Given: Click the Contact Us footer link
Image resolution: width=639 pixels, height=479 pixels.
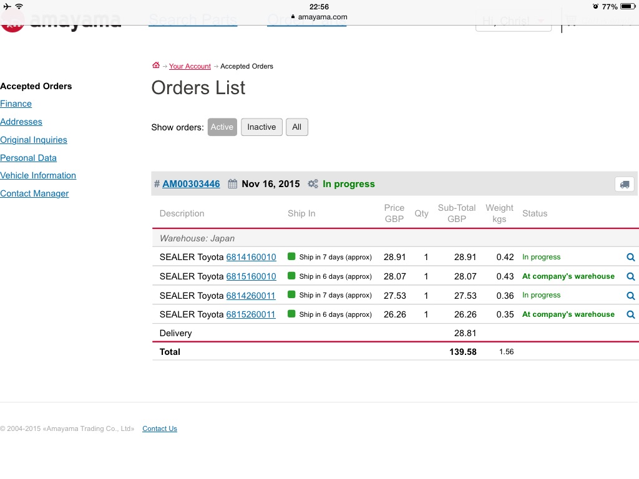Looking at the screenshot, I should click(x=160, y=428).
